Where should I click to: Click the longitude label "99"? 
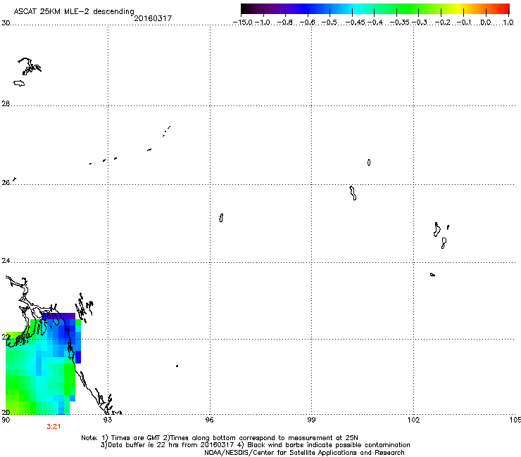[311, 420]
